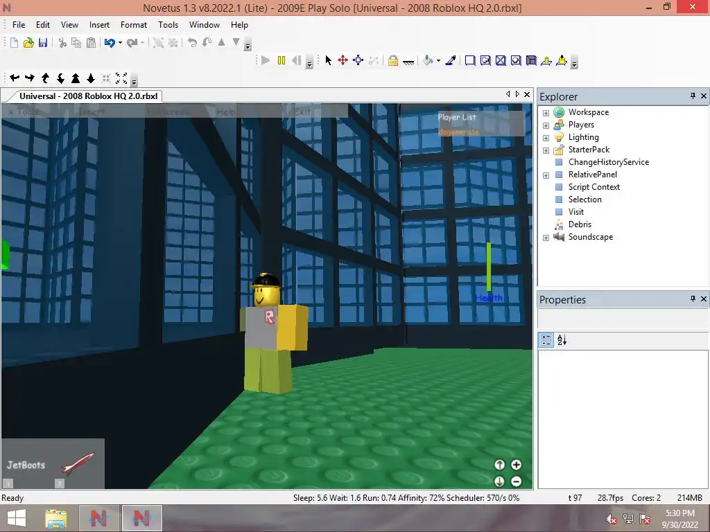Zoom in with the in-game plus button
The height and width of the screenshot is (532, 710).
(516, 465)
